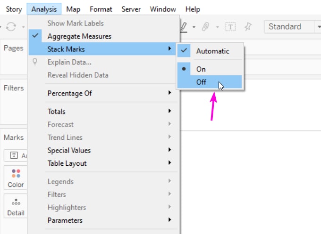The width and height of the screenshot is (321, 234).
Task: Open the Server menu
Action: tap(131, 9)
